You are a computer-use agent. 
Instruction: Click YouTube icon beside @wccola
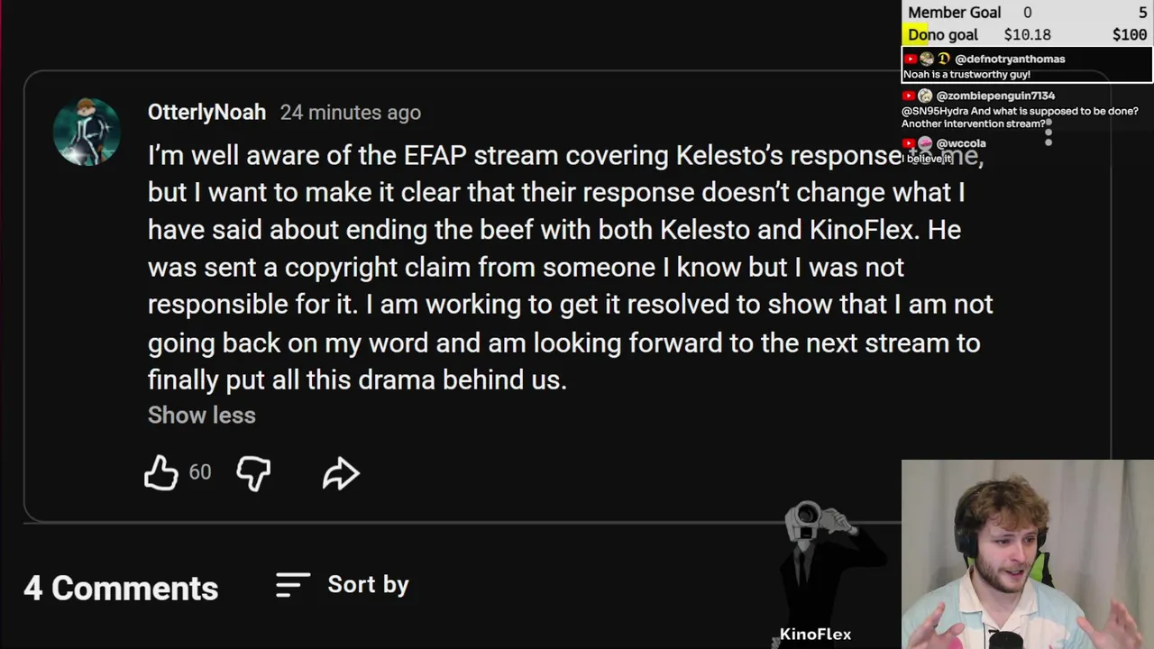909,143
